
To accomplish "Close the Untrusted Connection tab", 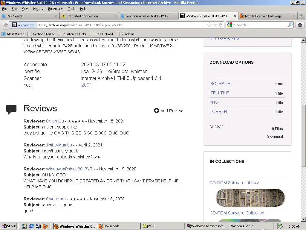I will pyautogui.click(x=116, y=16).
